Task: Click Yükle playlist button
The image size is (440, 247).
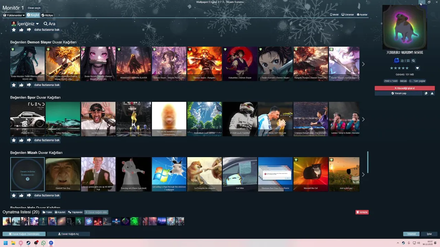Action: [47, 212]
